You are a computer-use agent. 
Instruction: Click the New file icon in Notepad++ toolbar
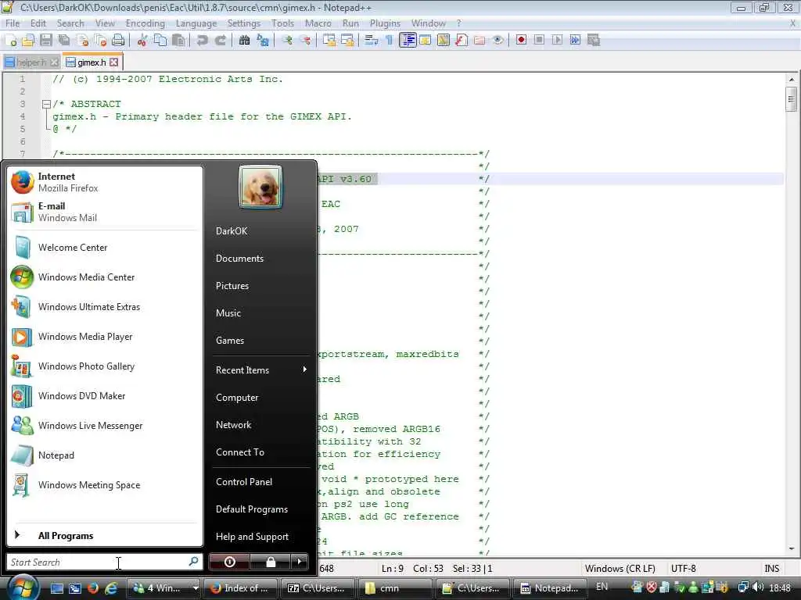(x=11, y=41)
